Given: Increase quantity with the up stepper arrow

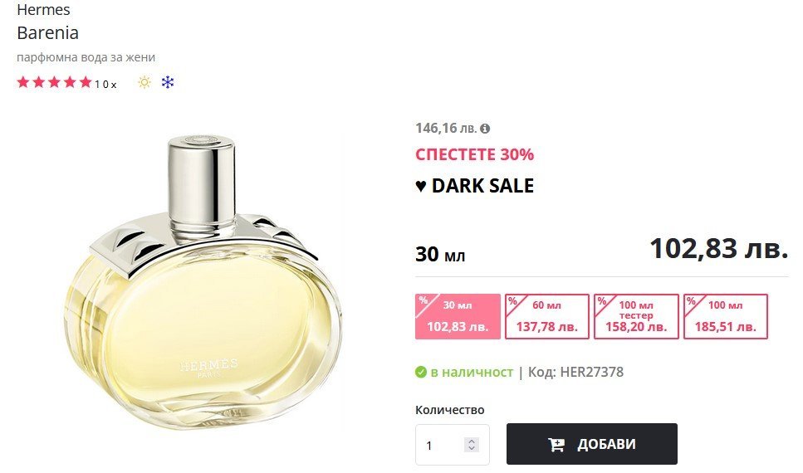Looking at the screenshot, I should click(472, 441).
